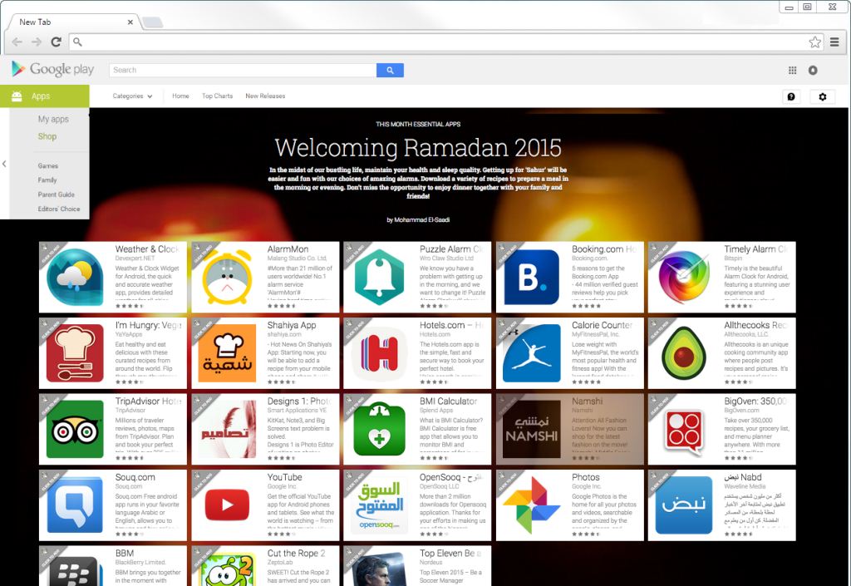The width and height of the screenshot is (851, 586).
Task: Click the Play Store settings gear
Action: tap(822, 96)
